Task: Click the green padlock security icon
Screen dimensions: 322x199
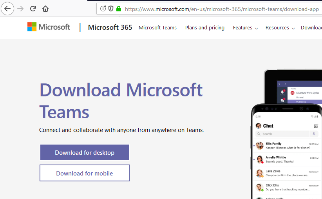Action: pyautogui.click(x=119, y=9)
